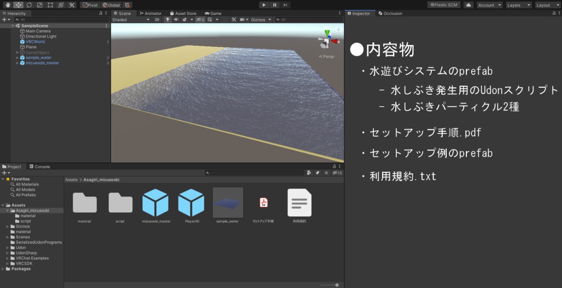Toggle Pivot handle position

point(90,5)
